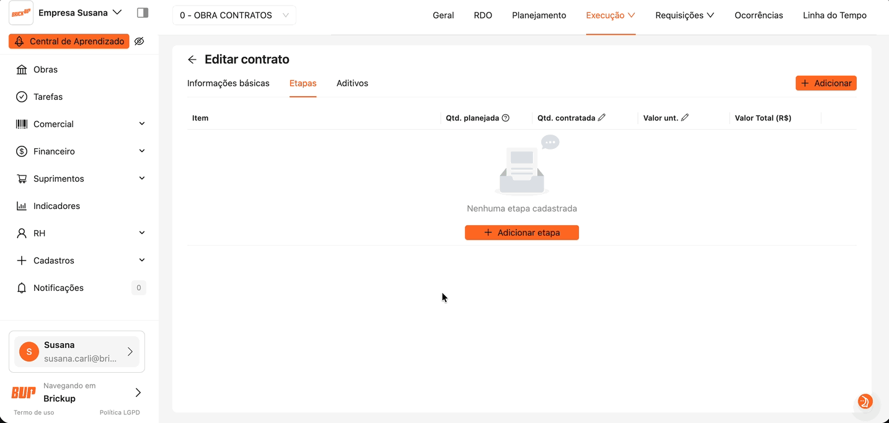Viewport: 889px width, 423px height.
Task: Expand the Financeiro sidebar section
Action: coord(79,151)
